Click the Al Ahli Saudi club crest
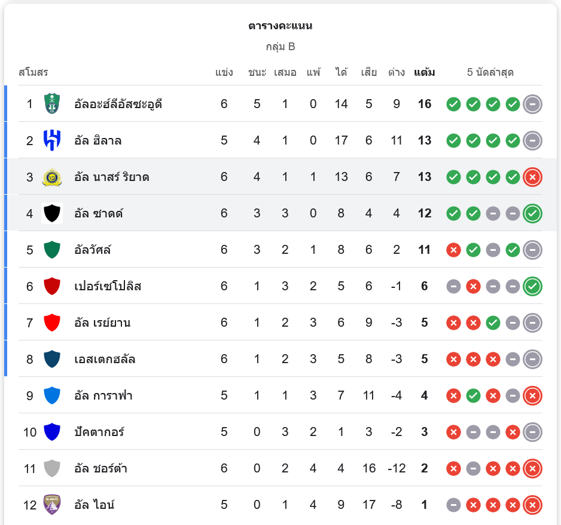The image size is (561, 525). coord(52,104)
